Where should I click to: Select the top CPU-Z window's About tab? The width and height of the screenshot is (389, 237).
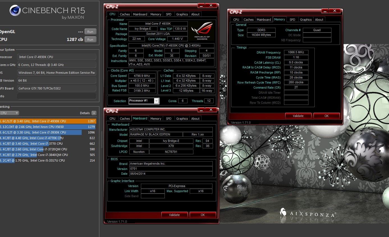tap(195, 14)
